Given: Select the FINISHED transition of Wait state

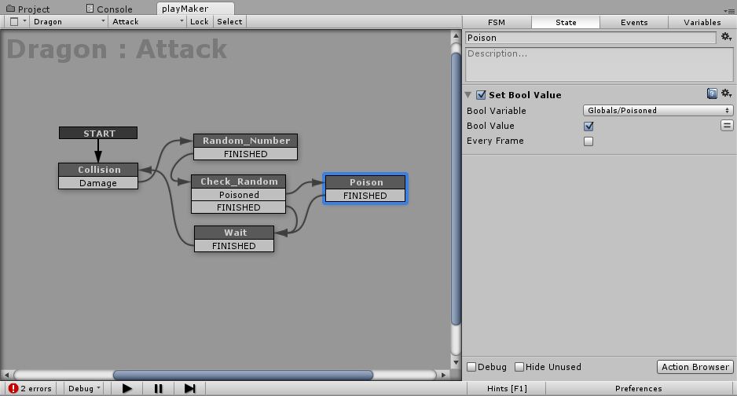Looking at the screenshot, I should click(234, 246).
